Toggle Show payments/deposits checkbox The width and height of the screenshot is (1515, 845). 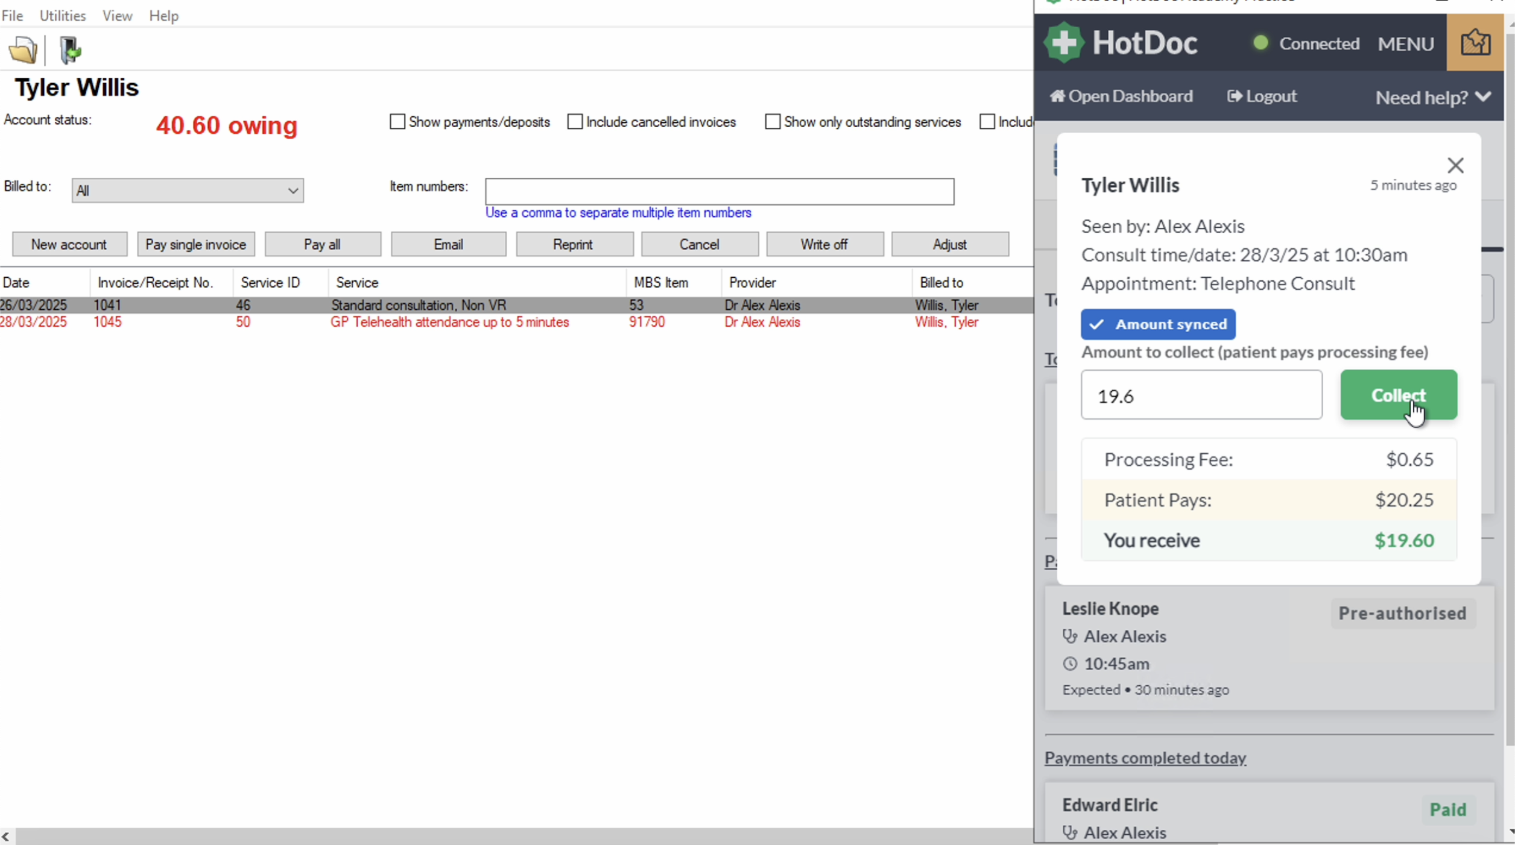(397, 122)
